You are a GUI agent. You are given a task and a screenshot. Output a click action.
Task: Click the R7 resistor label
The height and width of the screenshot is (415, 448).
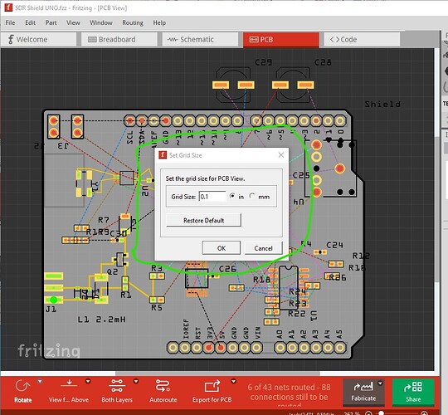104,220
